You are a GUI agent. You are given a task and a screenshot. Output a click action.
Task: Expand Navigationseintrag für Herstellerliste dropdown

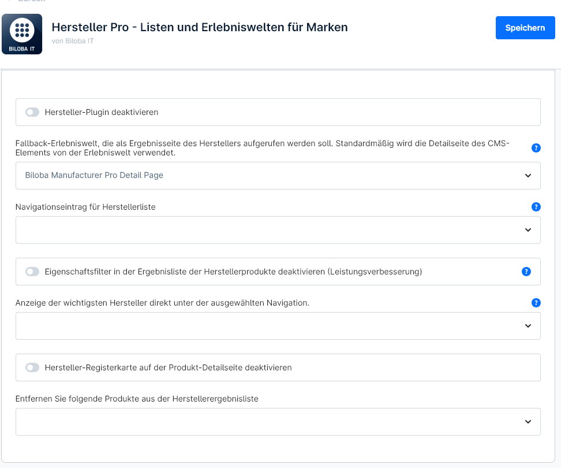pos(278,230)
